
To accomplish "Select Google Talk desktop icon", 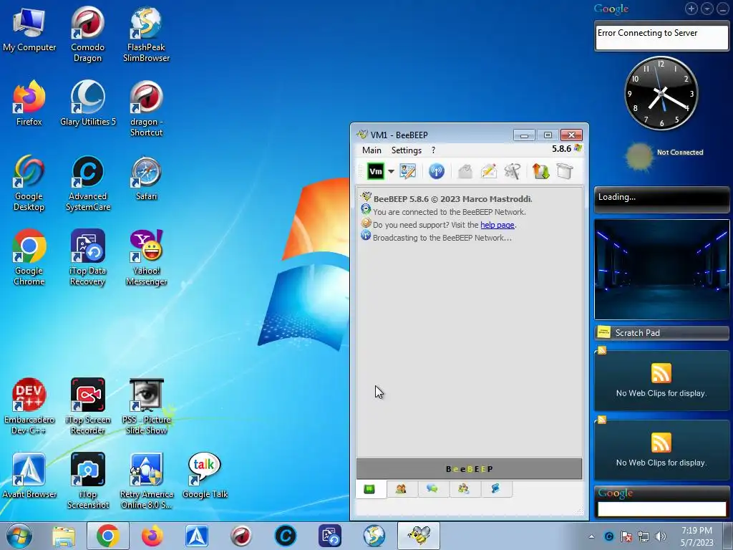I will (205, 476).
